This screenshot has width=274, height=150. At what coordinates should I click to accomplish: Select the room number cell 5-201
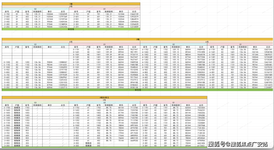(76, 87)
